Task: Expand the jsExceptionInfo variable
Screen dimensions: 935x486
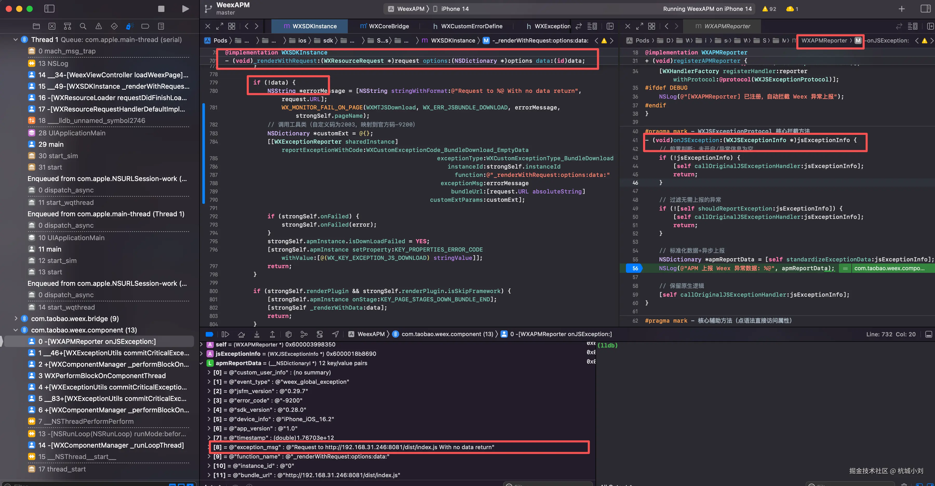Action: [x=202, y=354]
